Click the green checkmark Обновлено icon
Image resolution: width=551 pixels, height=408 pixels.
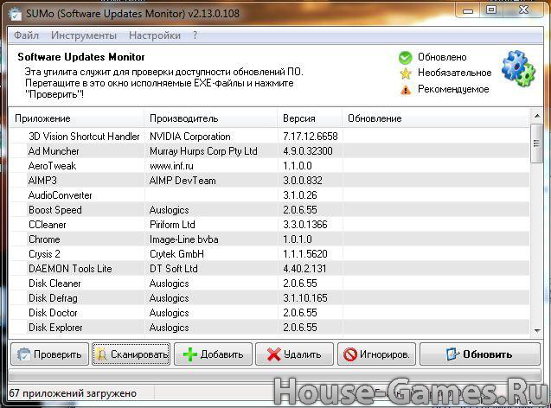(405, 58)
